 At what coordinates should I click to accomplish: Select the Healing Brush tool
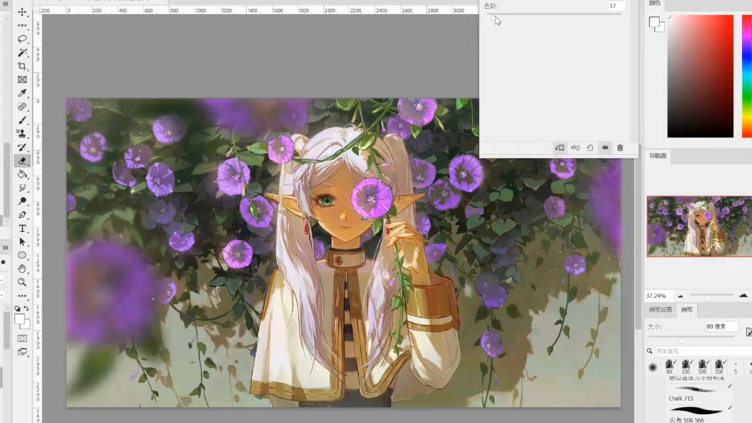click(22, 107)
